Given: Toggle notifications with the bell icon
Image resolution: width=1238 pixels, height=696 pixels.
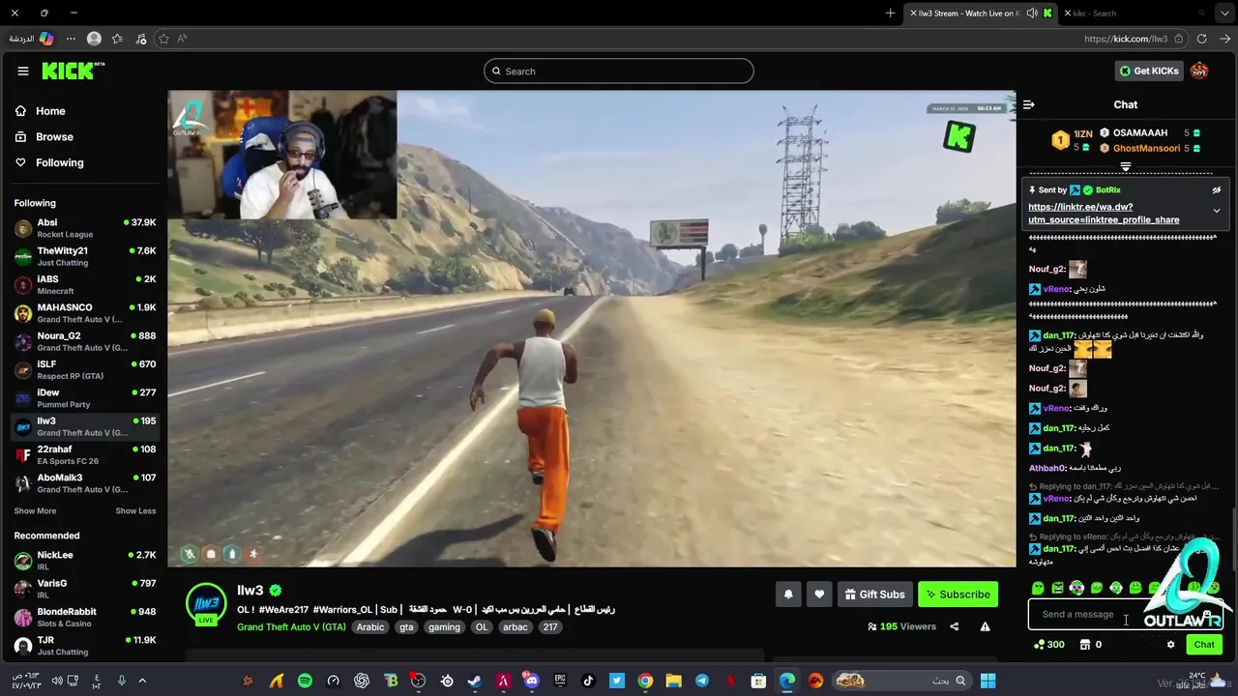Looking at the screenshot, I should click(x=788, y=594).
